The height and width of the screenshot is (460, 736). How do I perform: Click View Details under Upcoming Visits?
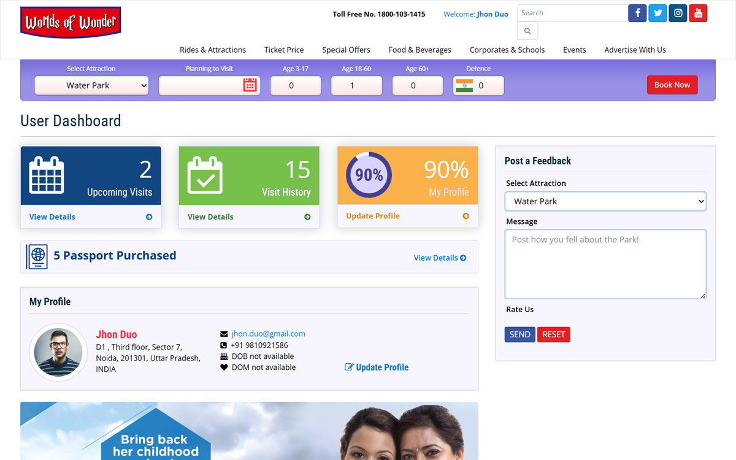[52, 217]
